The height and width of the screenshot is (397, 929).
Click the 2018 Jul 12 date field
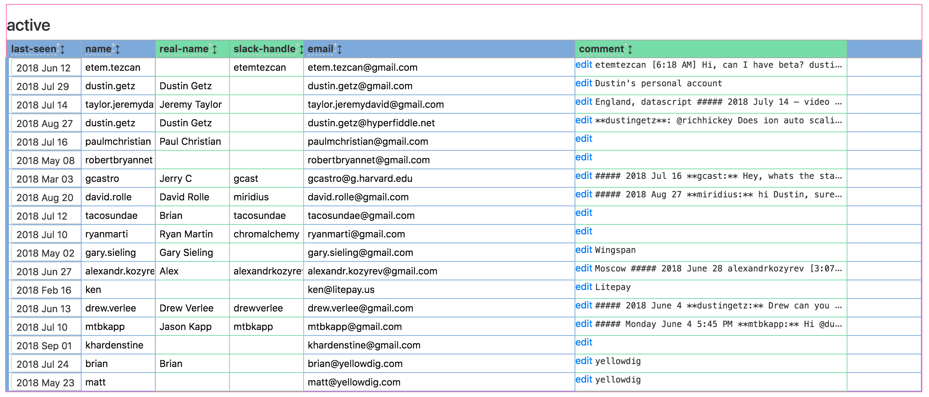46,216
